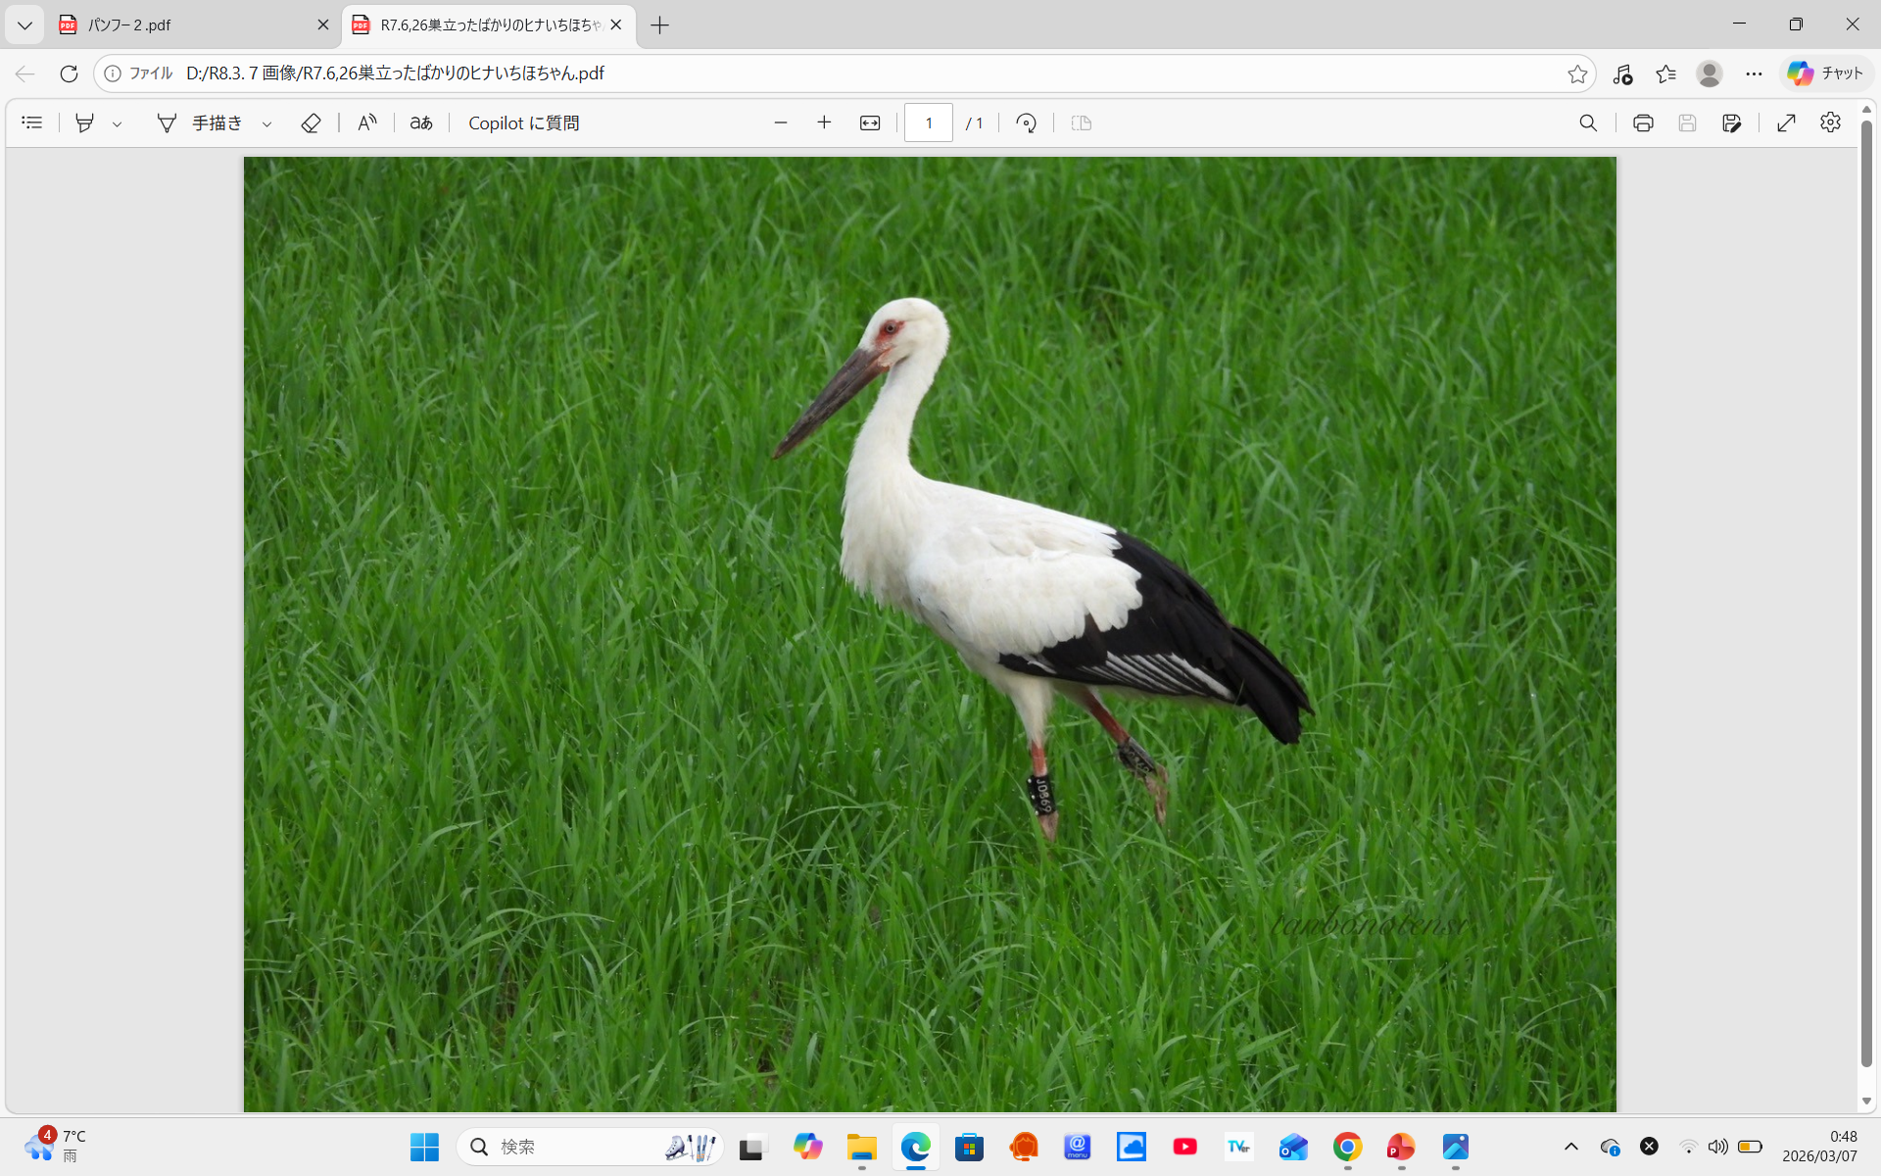The image size is (1881, 1176).
Task: Open the page view layout button
Action: click(1082, 122)
